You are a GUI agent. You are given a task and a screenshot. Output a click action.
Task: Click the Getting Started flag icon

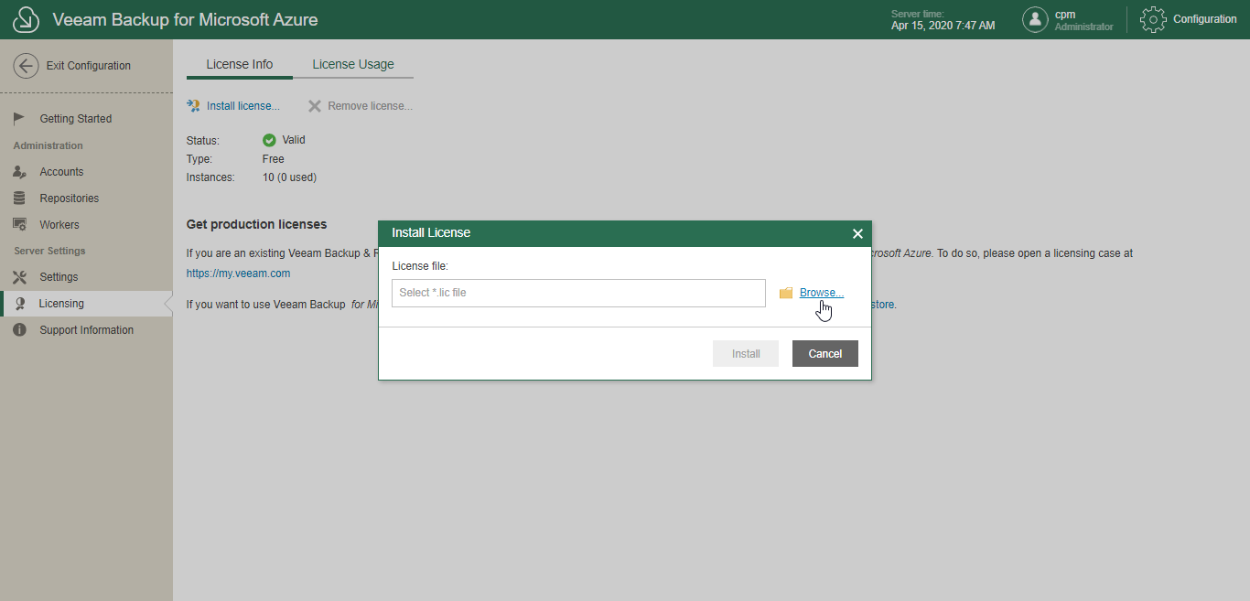pos(19,119)
